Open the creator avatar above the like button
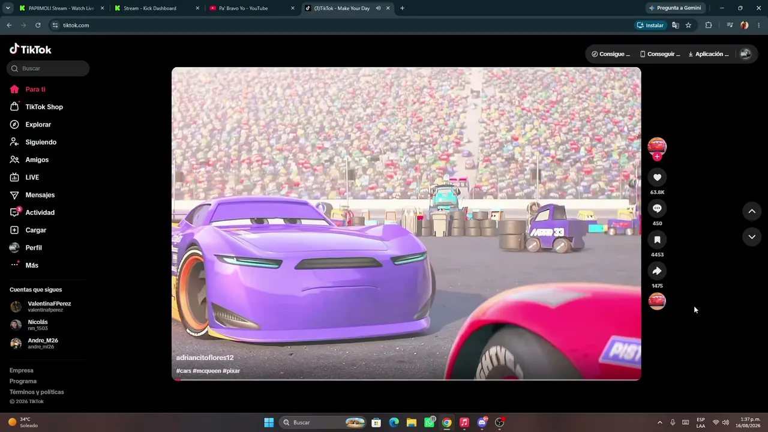The image size is (768, 432). (x=657, y=146)
